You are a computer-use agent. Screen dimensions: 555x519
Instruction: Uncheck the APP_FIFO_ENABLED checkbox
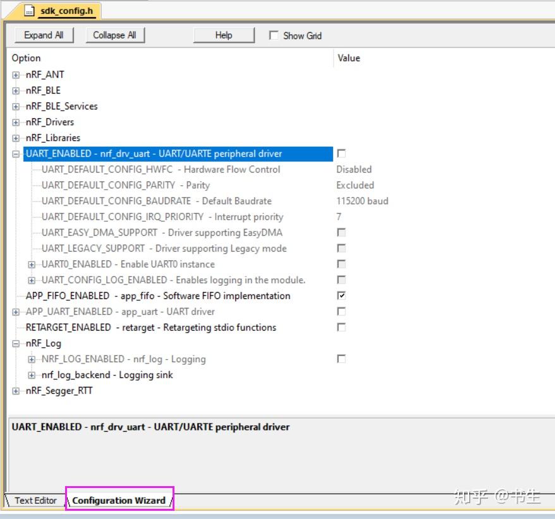point(341,296)
